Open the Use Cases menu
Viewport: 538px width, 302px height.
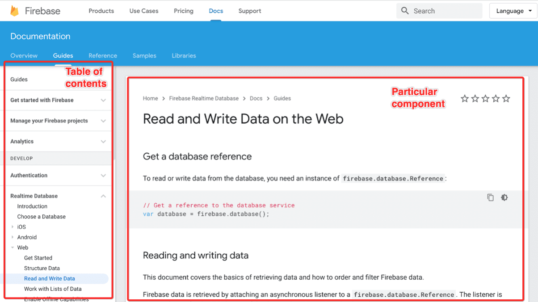tap(144, 11)
